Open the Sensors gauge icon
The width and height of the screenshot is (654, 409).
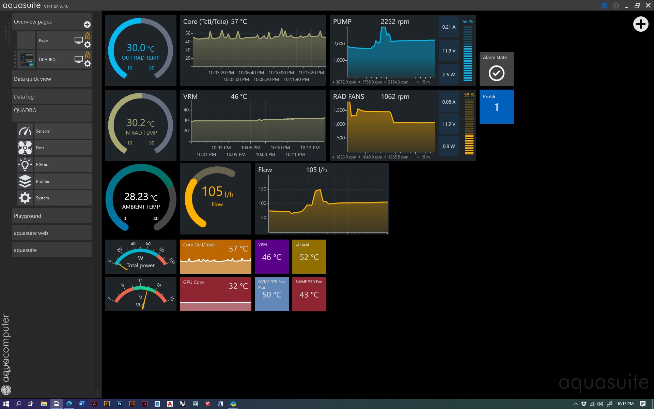coord(25,131)
